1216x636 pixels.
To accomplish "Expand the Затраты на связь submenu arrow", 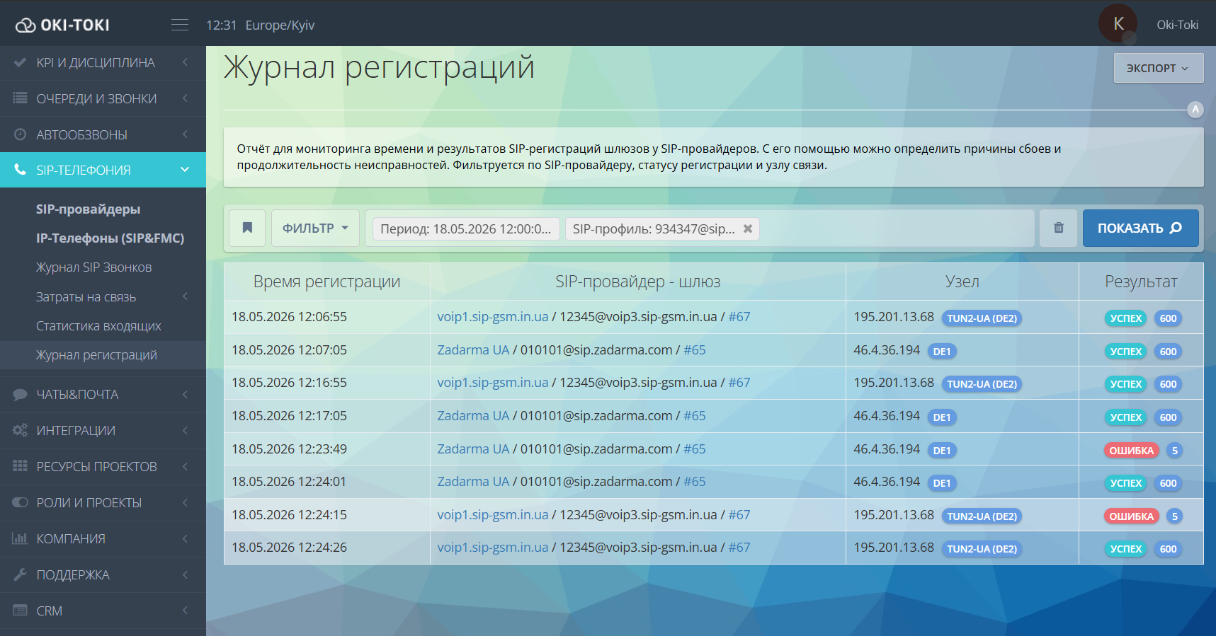I will pyautogui.click(x=185, y=296).
